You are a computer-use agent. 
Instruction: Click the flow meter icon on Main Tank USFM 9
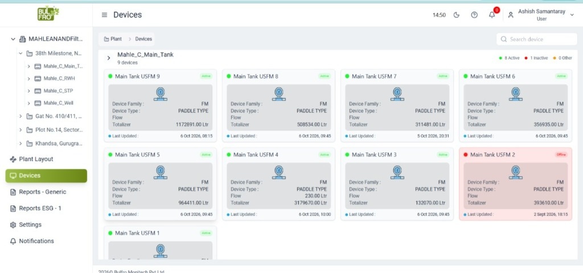[x=160, y=94]
